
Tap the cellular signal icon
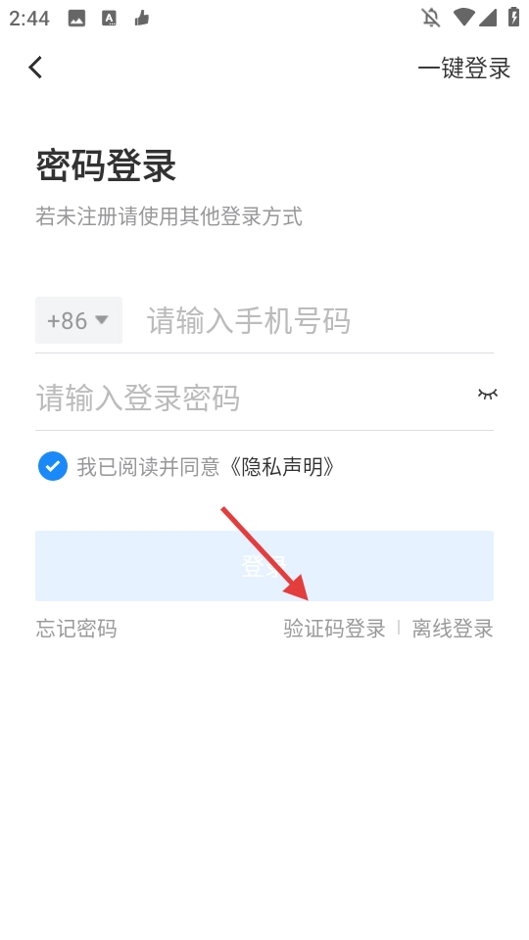[x=487, y=18]
